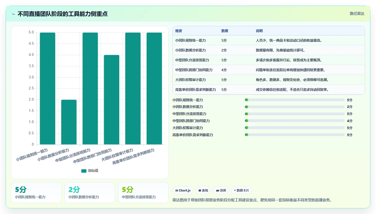Image resolution: width=376 pixels, height=214 pixels.
Task: Click the 路径雷达 label in the header
Action: coord(357,13)
